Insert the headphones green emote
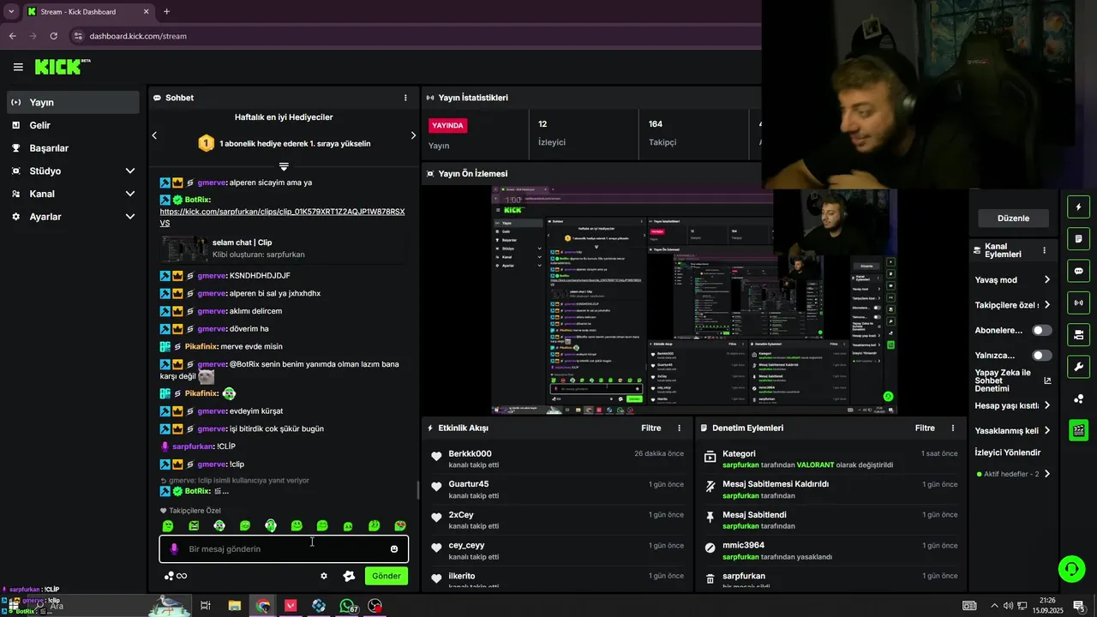This screenshot has width=1097, height=617. click(x=271, y=526)
